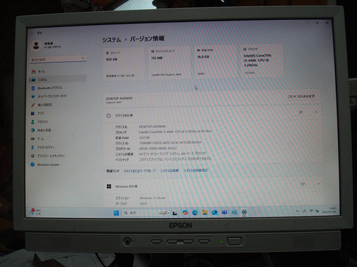The width and height of the screenshot is (357, 267).
Task: Open the グラフィックス カード info card
Action: point(169,63)
